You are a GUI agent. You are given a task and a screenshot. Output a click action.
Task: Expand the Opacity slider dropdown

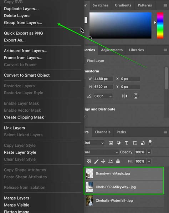(149, 152)
